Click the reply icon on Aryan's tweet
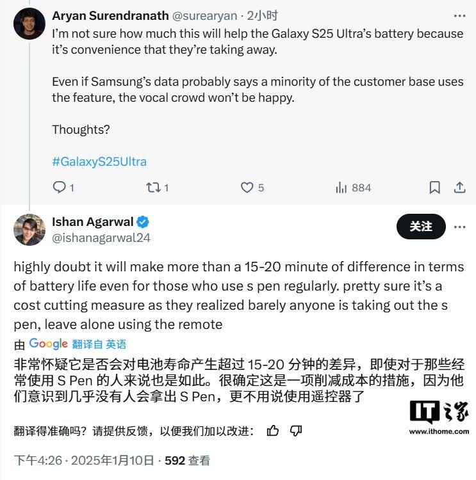This screenshot has height=480, width=476. point(60,188)
